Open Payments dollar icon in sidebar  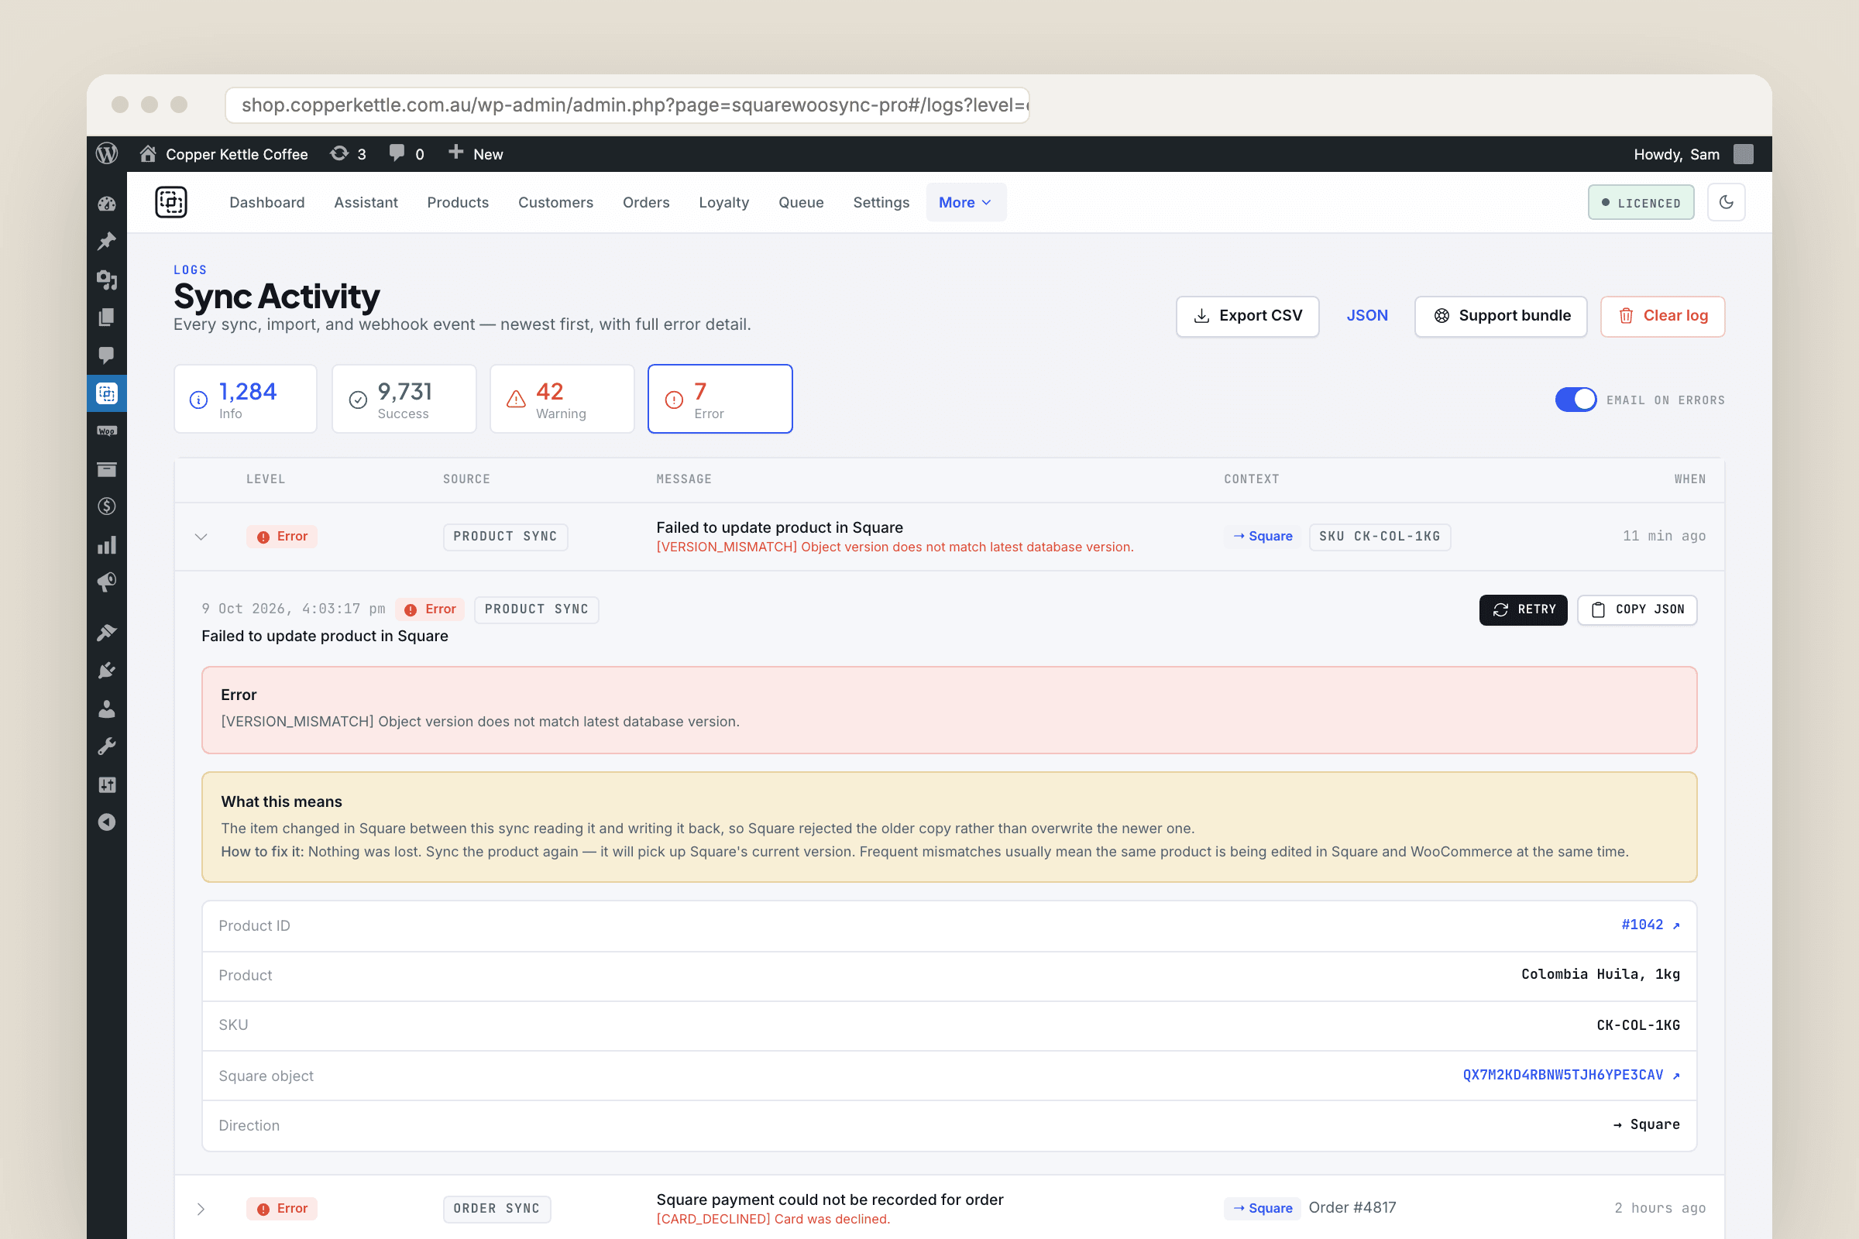click(x=107, y=506)
